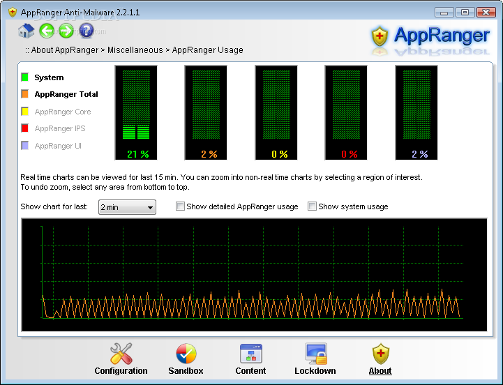Click the lavender 2 % usage meter
Image resolution: width=503 pixels, height=385 pixels.
(416, 112)
